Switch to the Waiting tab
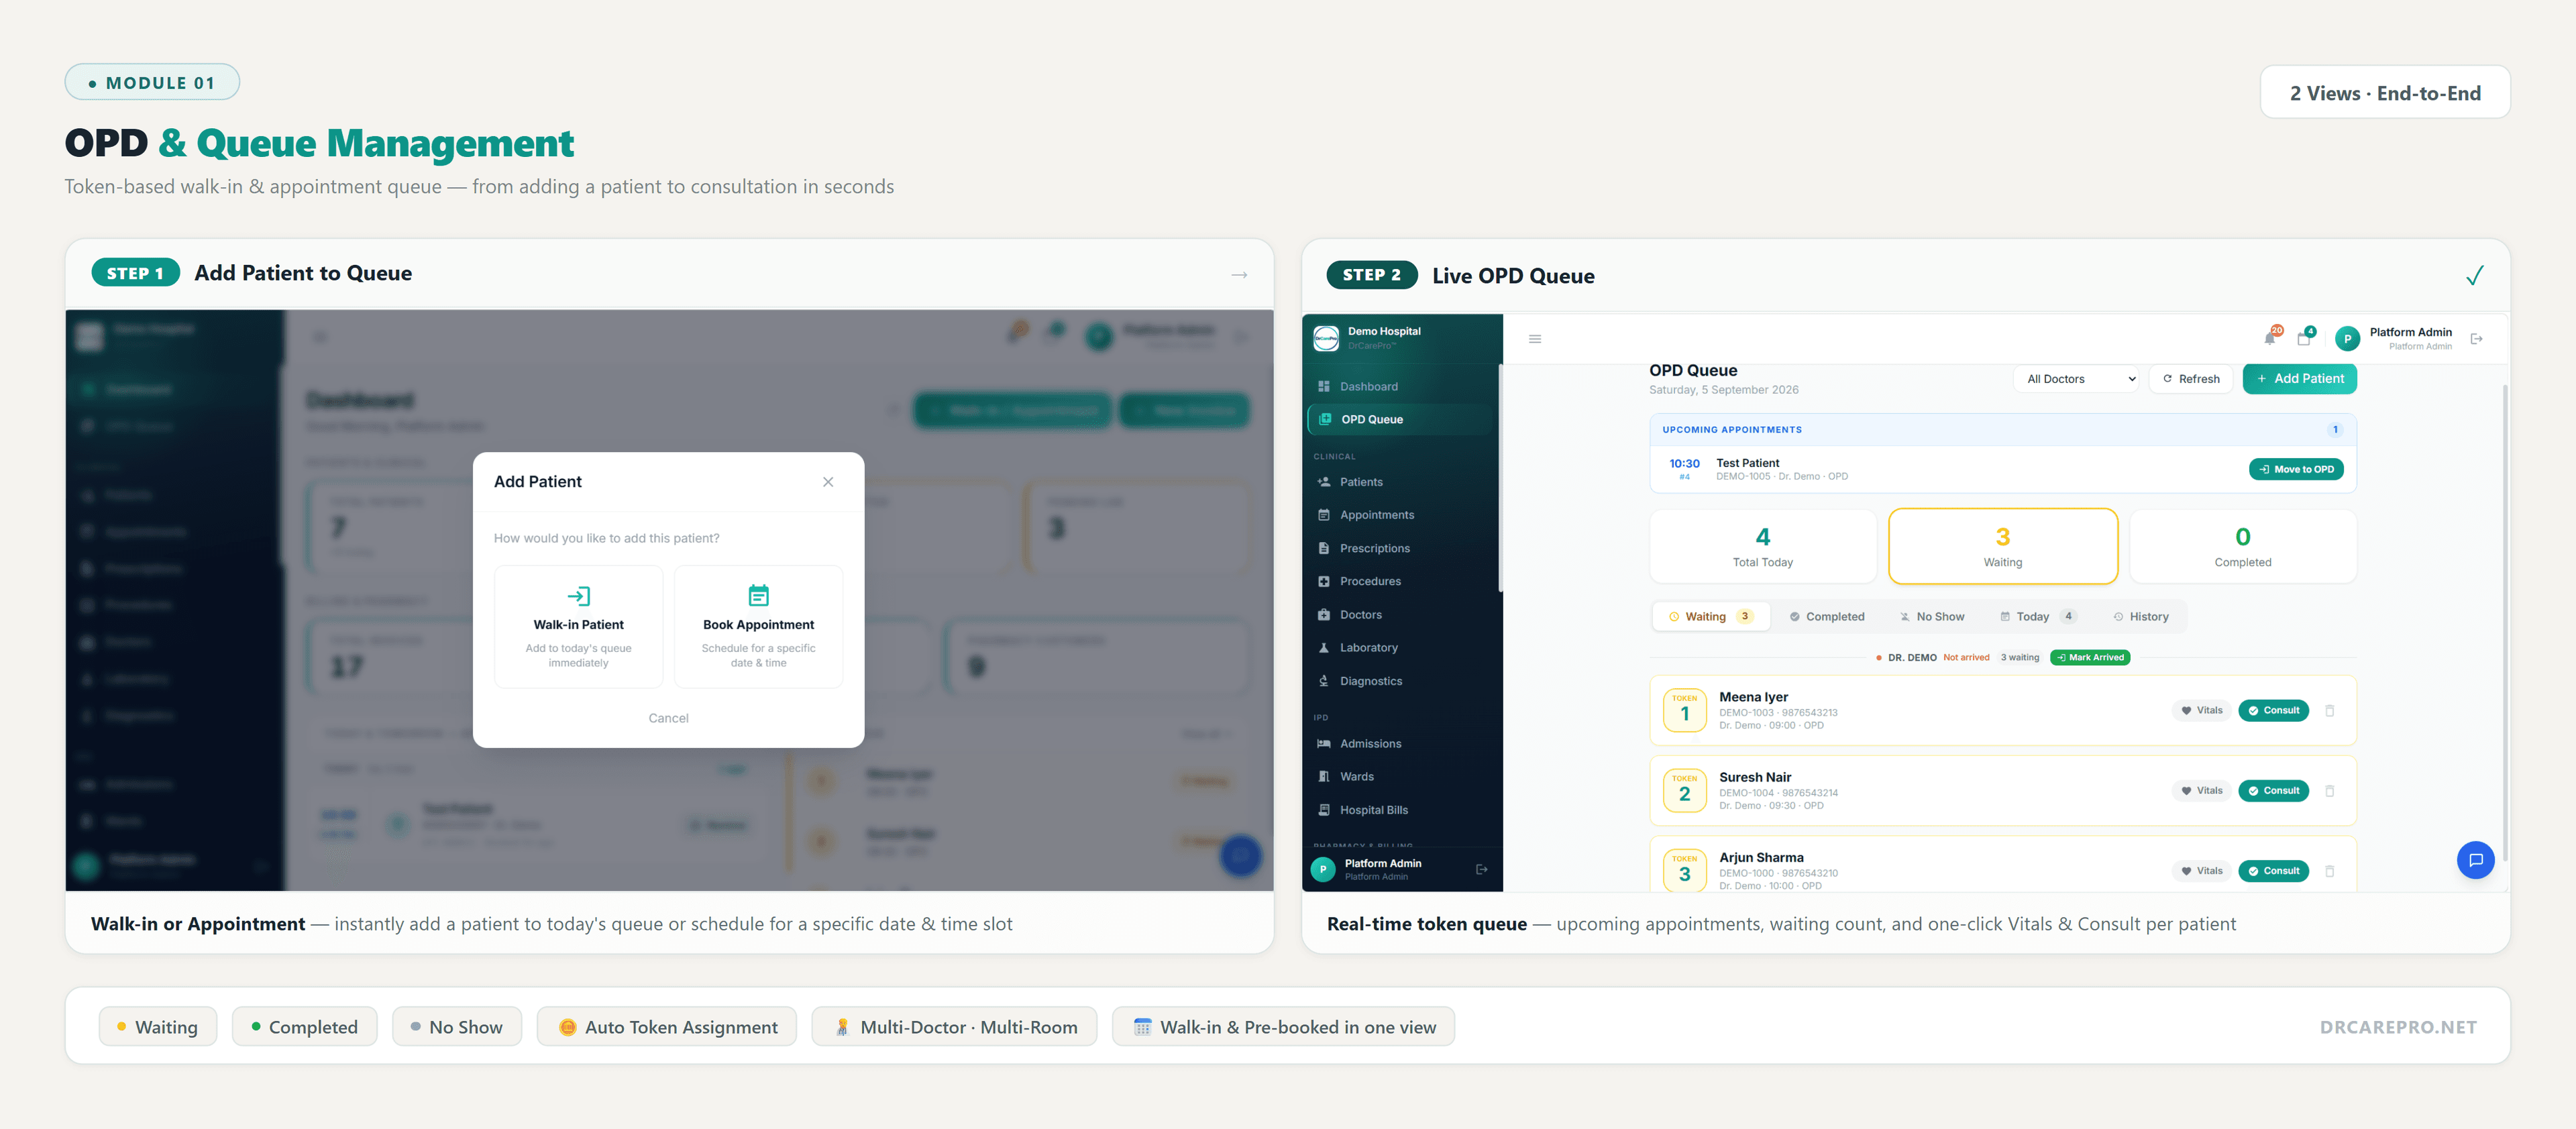This screenshot has width=2576, height=1129. click(1711, 616)
